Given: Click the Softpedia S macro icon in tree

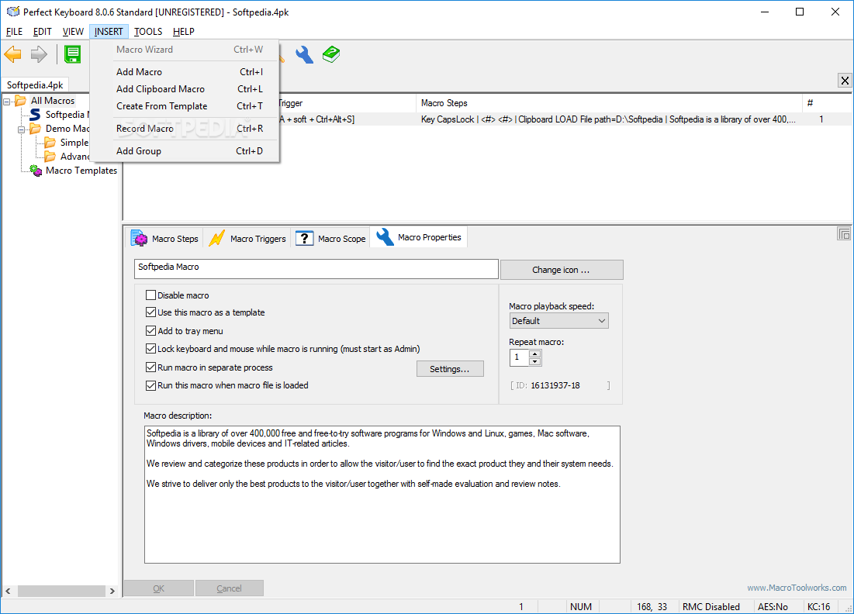Looking at the screenshot, I should pos(35,114).
